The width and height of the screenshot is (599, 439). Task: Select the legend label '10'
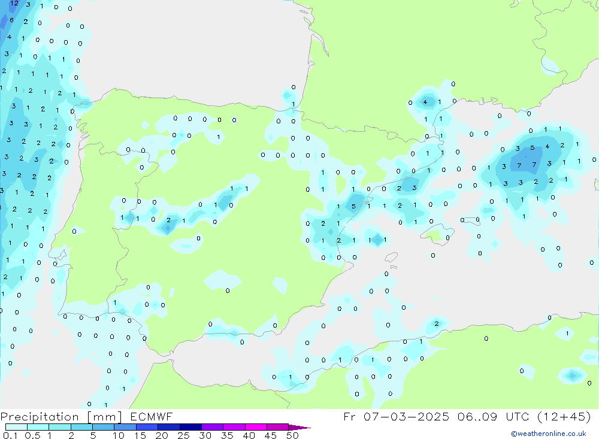pyautogui.click(x=119, y=435)
